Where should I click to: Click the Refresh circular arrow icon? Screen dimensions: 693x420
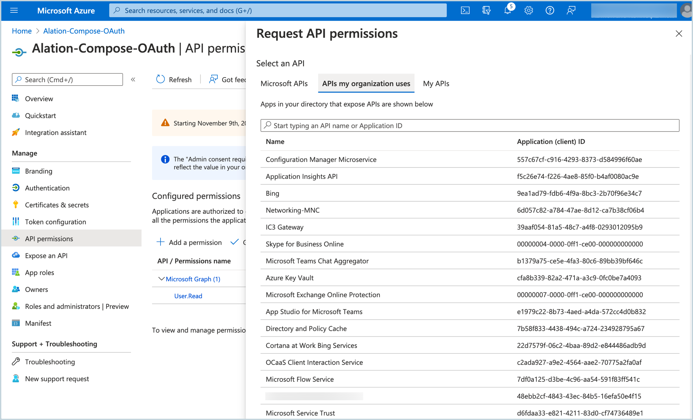click(x=160, y=79)
